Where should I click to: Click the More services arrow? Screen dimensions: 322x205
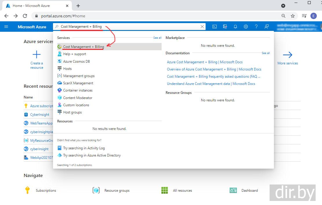tap(287, 55)
